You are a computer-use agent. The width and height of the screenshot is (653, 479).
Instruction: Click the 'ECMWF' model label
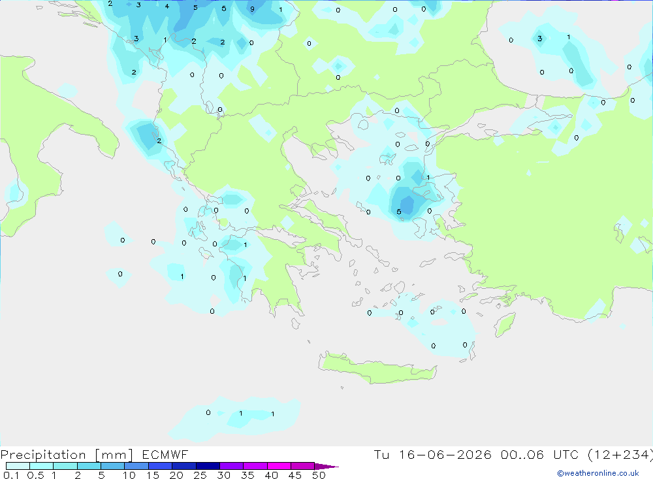[x=165, y=454]
